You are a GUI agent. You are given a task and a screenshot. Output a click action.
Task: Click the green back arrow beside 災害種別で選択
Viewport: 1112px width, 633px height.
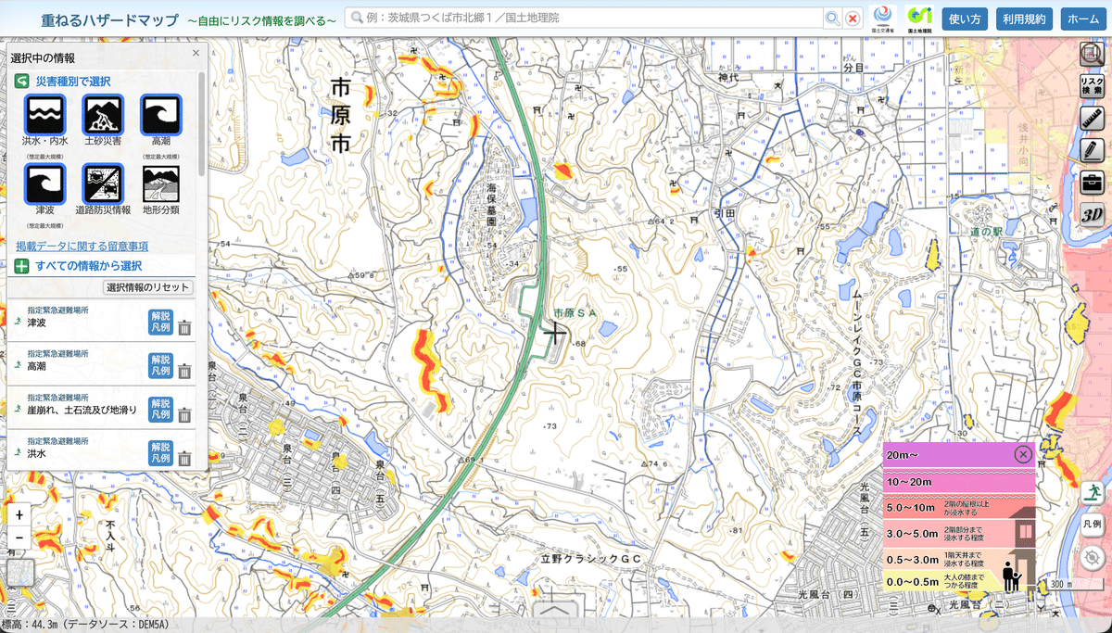pyautogui.click(x=21, y=82)
